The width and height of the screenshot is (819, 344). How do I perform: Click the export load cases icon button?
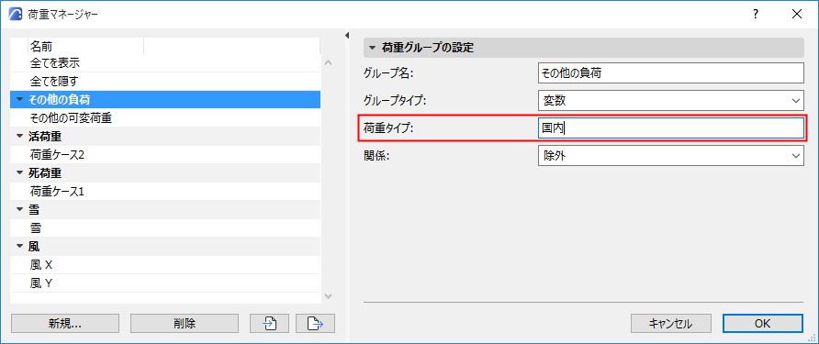[x=315, y=324]
